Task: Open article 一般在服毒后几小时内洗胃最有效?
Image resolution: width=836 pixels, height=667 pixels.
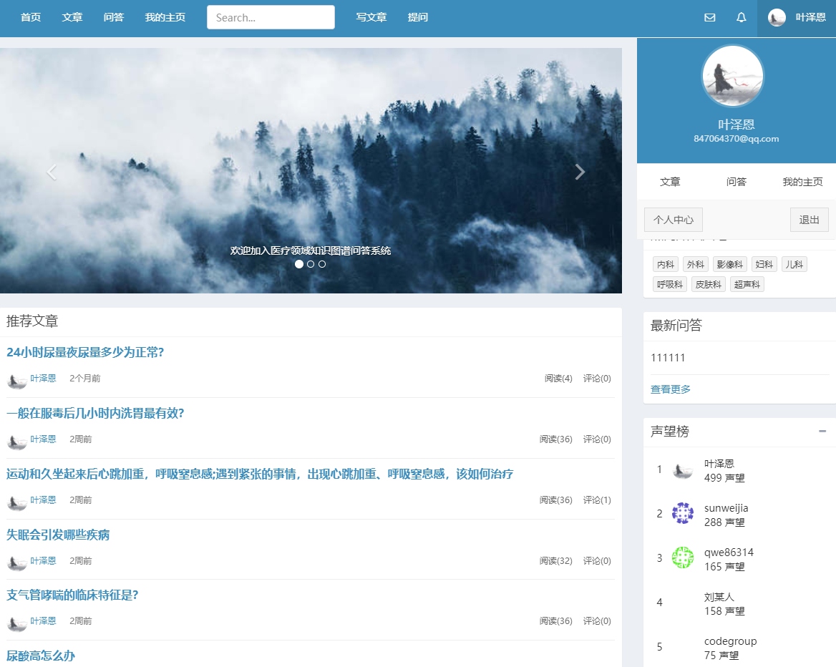Action: coord(95,413)
